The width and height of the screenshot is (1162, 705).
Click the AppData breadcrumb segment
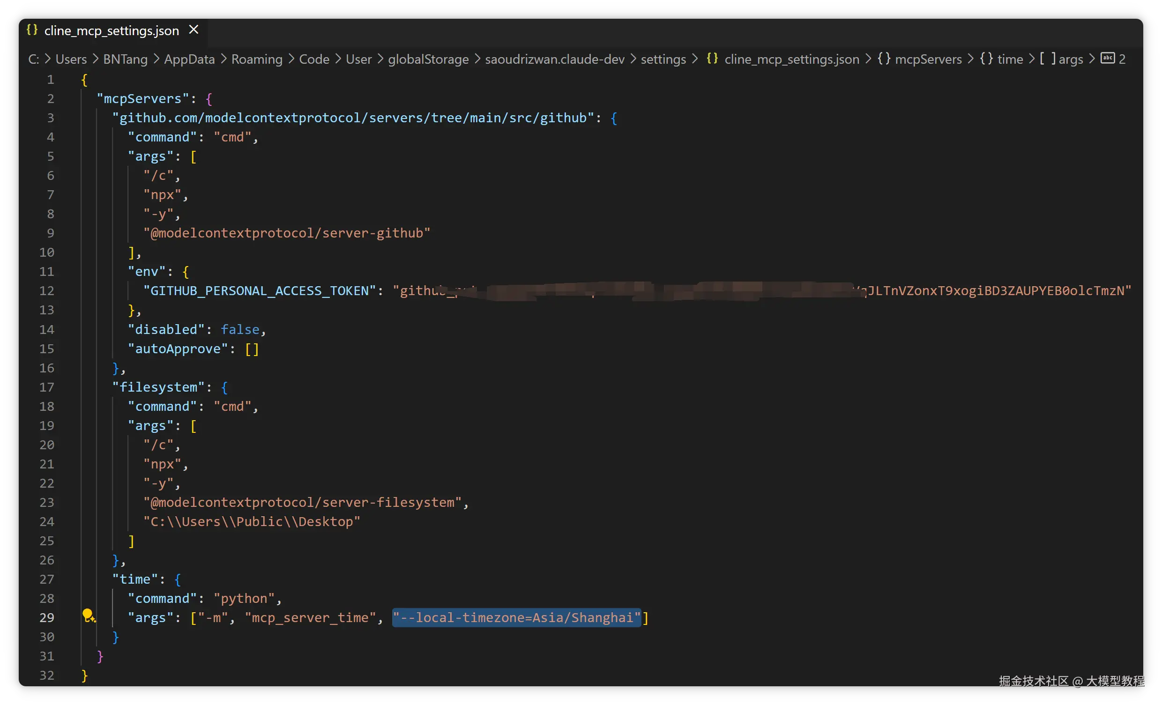click(x=189, y=59)
